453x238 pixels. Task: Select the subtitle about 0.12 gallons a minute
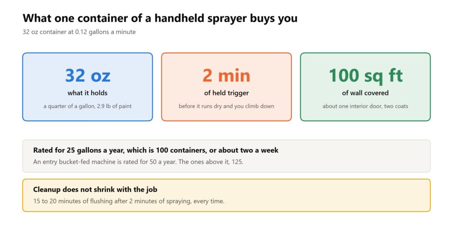click(x=79, y=32)
